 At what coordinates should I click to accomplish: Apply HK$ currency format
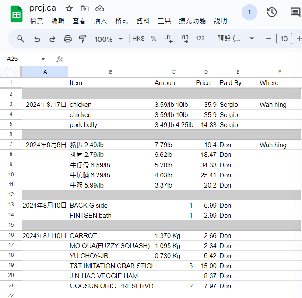[138, 39]
